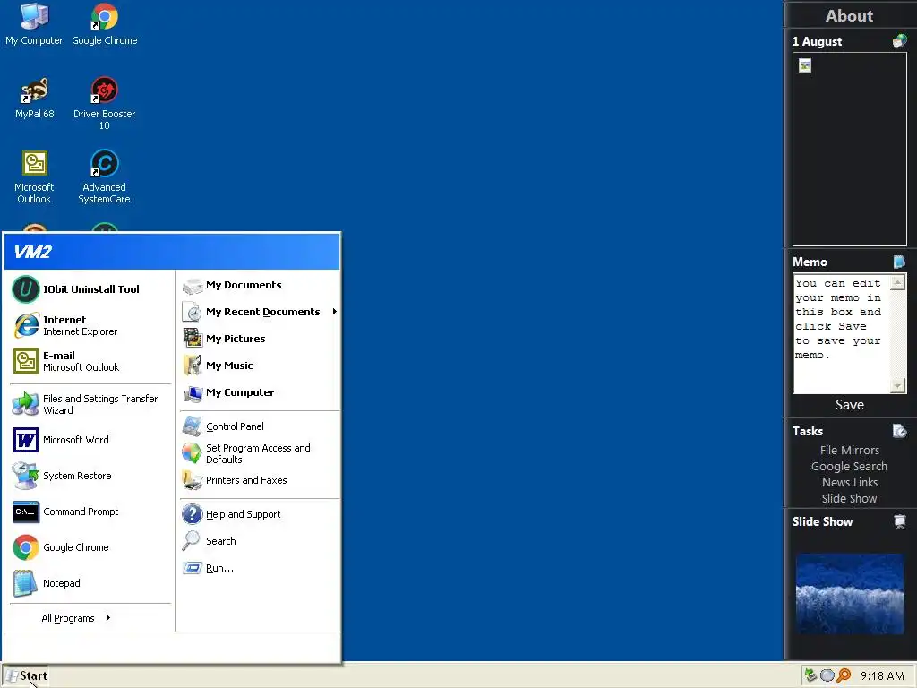Image resolution: width=917 pixels, height=688 pixels.
Task: Click the VM2 user name header
Action: 32,252
